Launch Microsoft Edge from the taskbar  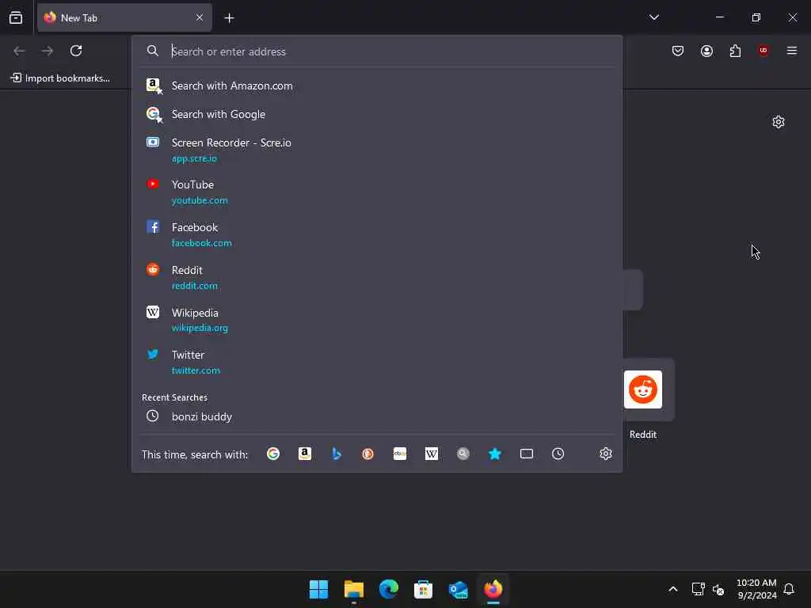pos(388,589)
